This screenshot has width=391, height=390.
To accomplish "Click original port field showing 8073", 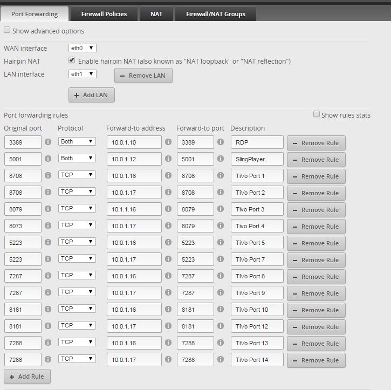I will pos(23,225).
